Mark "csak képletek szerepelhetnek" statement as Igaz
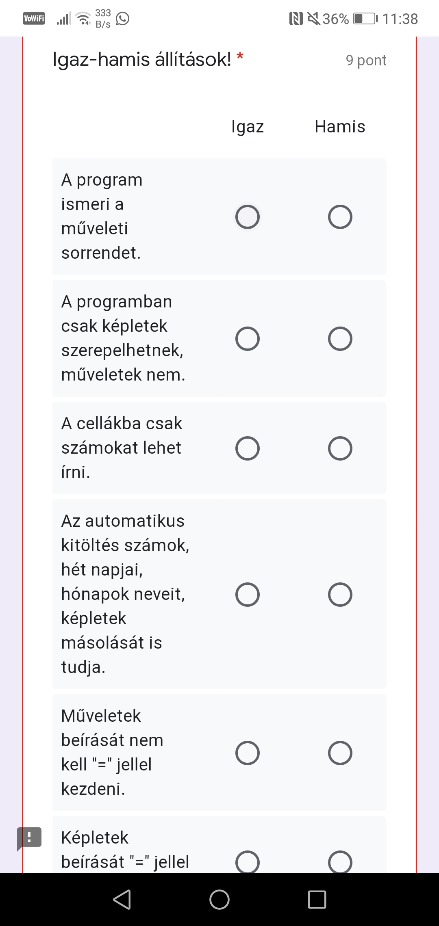 [x=248, y=339]
